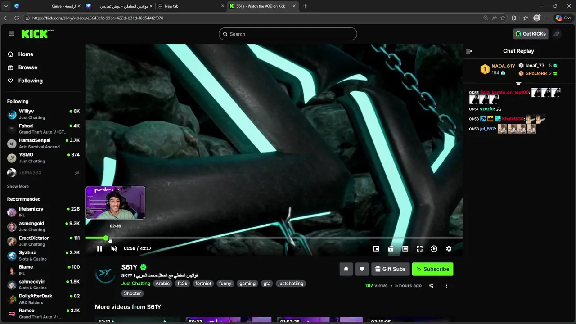Open Copilot Chat in browser toolbar
The height and width of the screenshot is (324, 576).
[563, 18]
